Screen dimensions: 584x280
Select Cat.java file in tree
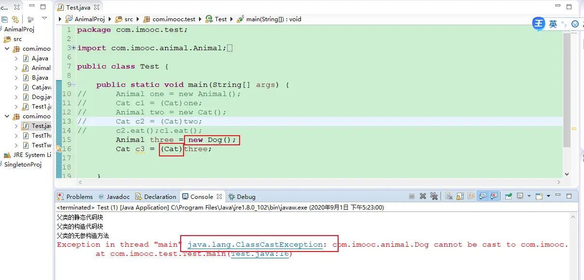(x=42, y=87)
